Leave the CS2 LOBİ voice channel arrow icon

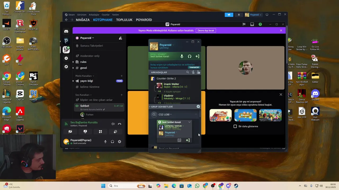pos(188,140)
